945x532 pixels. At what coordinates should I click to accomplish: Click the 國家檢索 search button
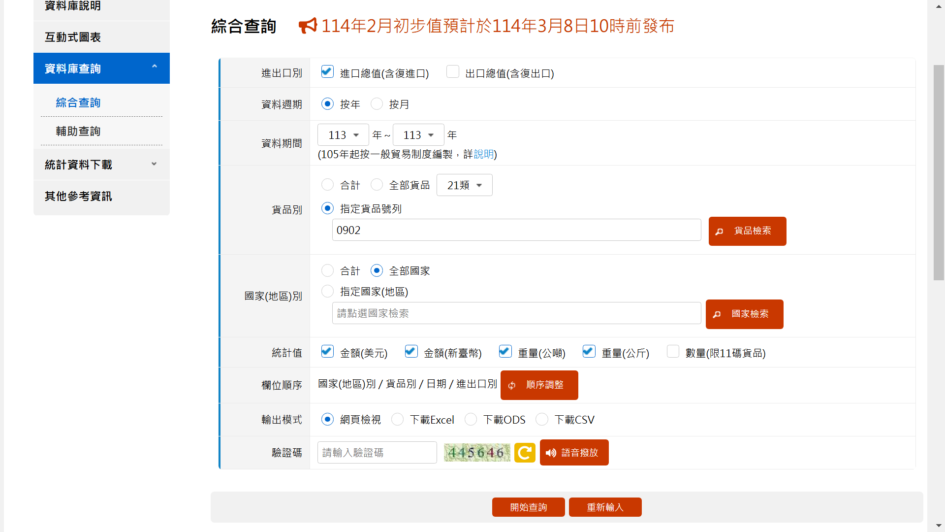[744, 314]
